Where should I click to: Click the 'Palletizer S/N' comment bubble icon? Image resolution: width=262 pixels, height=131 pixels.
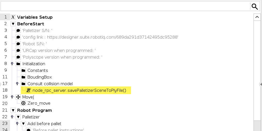[18, 31]
